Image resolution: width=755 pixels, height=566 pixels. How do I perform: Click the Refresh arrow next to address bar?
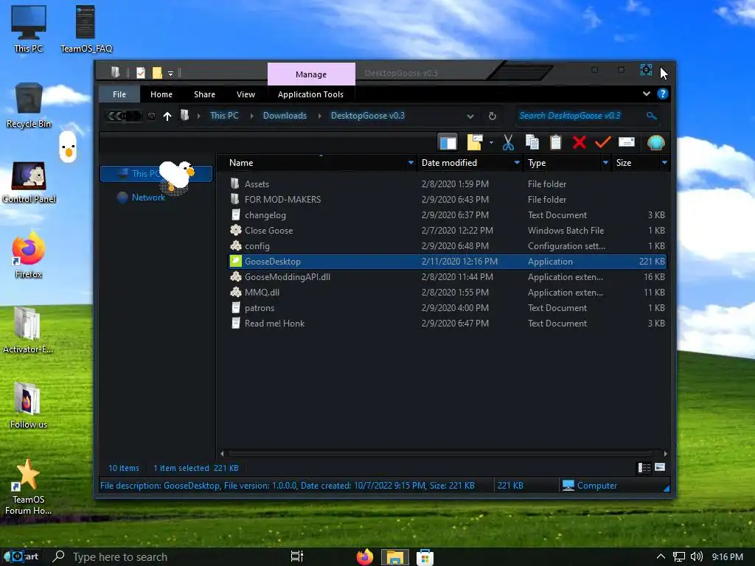click(x=492, y=116)
